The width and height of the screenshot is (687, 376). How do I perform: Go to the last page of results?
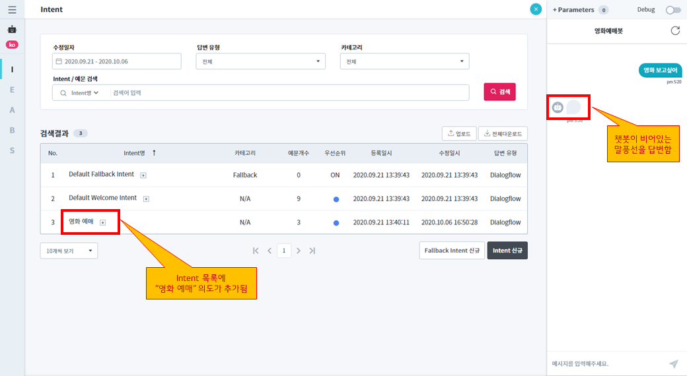[312, 251]
